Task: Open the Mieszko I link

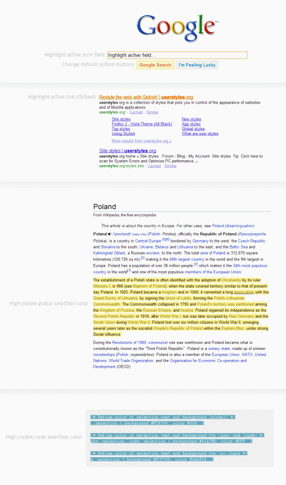Action: click(x=102, y=286)
